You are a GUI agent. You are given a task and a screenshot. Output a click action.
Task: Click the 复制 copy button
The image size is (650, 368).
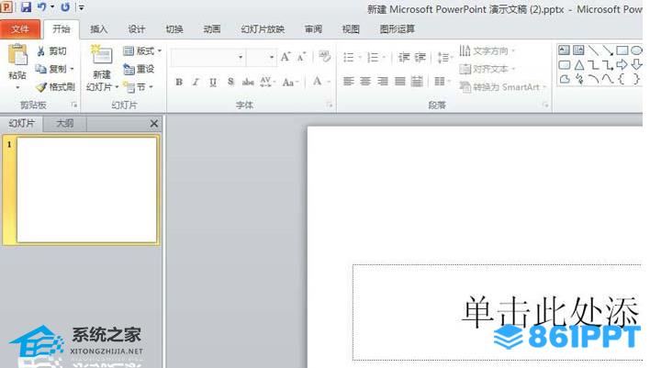[x=54, y=69]
